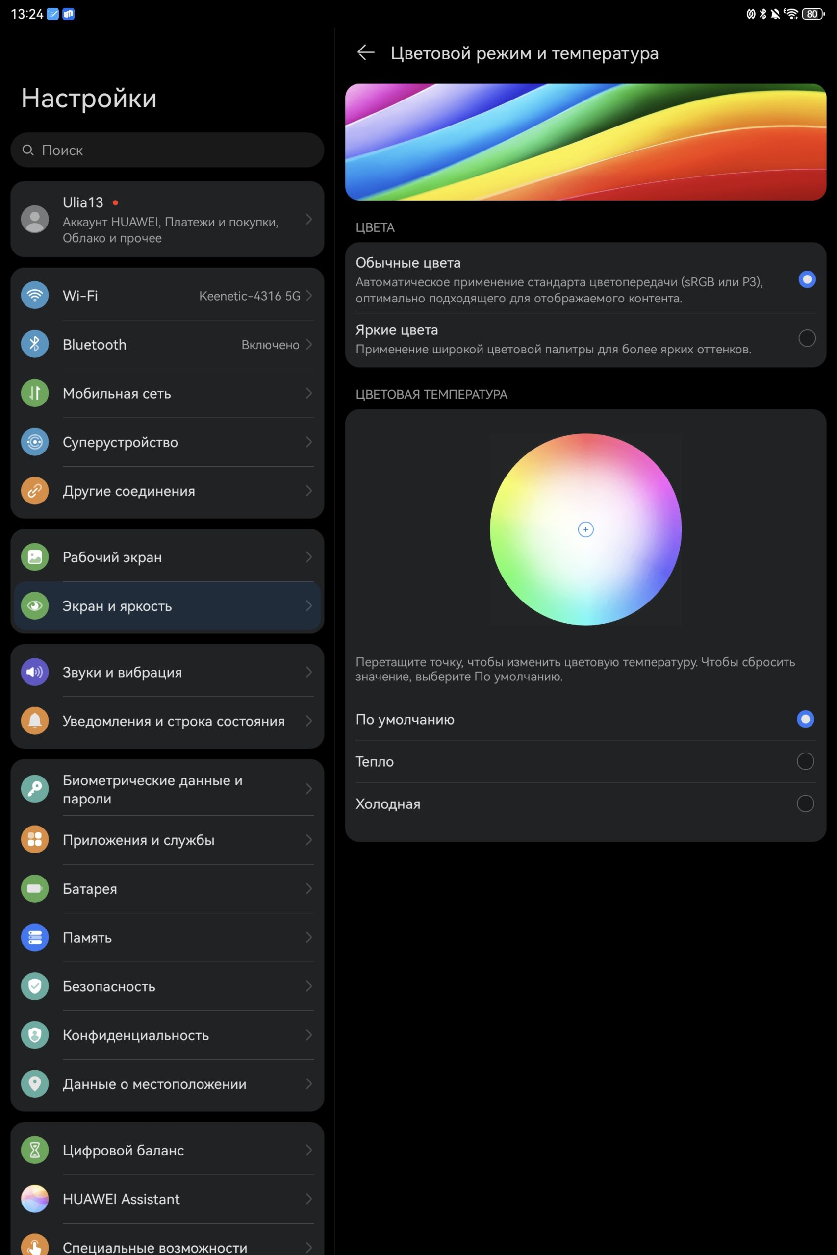Open 'HUAWEI Assistant' settings entry
The image size is (837, 1255).
167,1199
